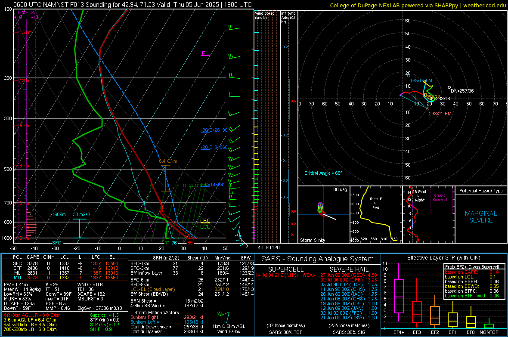Click the Theta-E v. Pres inset label
This screenshot has width=508, height=337.
376,203
